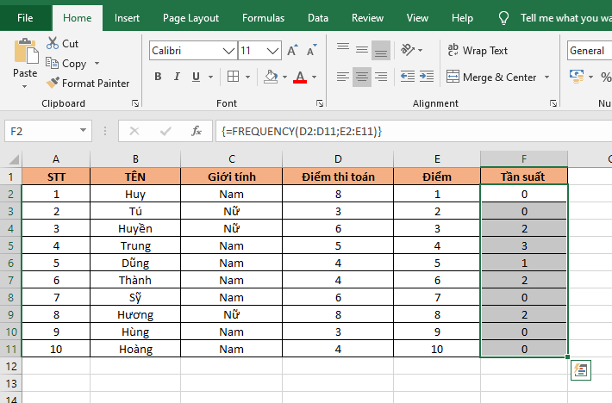The height and width of the screenshot is (403, 612).
Task: Apply the red font color swatch
Action: 300,77
